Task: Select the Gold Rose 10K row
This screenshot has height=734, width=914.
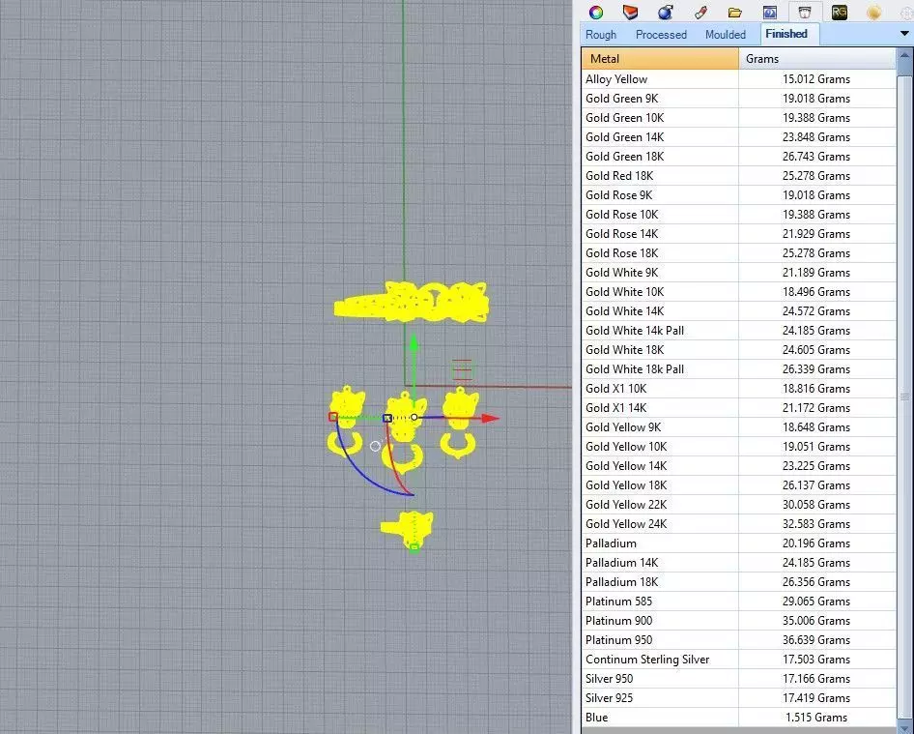Action: [x=738, y=214]
